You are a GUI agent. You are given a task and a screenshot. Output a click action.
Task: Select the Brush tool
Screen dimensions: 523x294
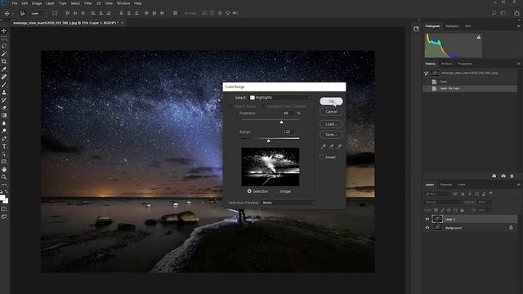[x=4, y=85]
